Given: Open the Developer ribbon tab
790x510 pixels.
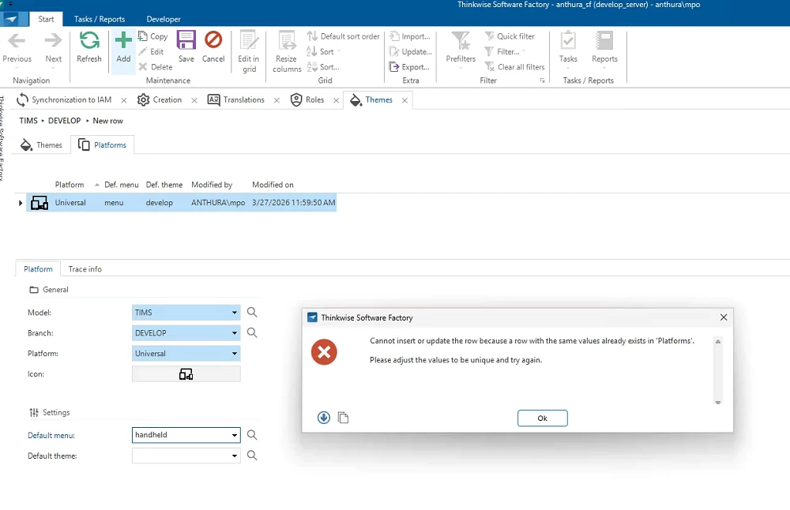Looking at the screenshot, I should [164, 19].
